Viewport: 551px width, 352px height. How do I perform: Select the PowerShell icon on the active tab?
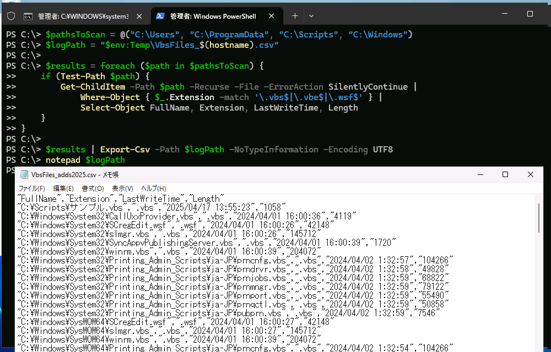tap(160, 16)
